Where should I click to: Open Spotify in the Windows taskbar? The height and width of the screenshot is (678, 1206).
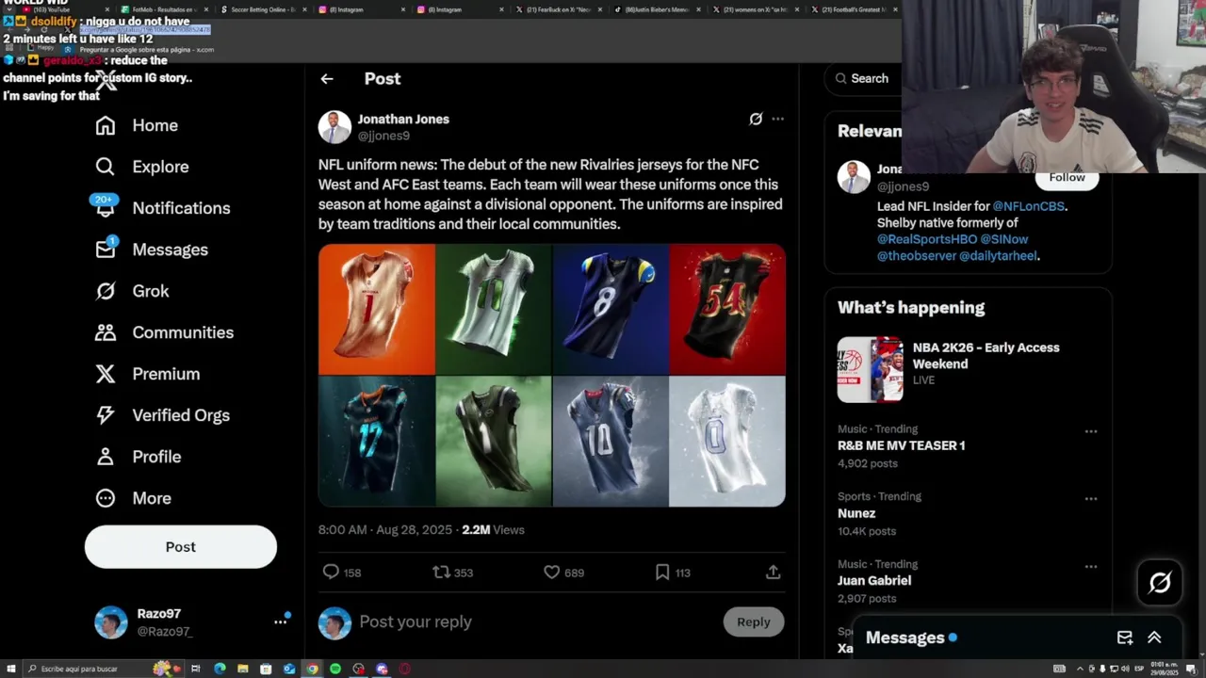coord(335,669)
